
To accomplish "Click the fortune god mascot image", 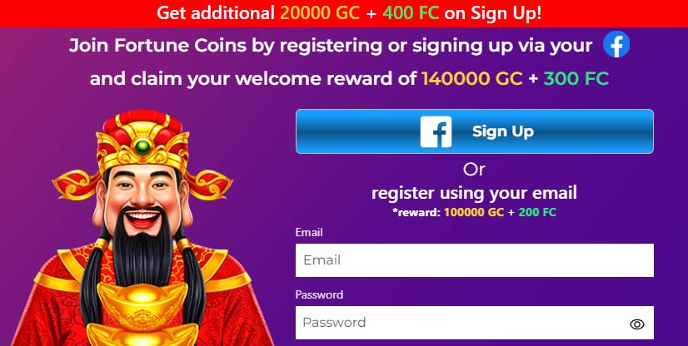I will pyautogui.click(x=142, y=228).
